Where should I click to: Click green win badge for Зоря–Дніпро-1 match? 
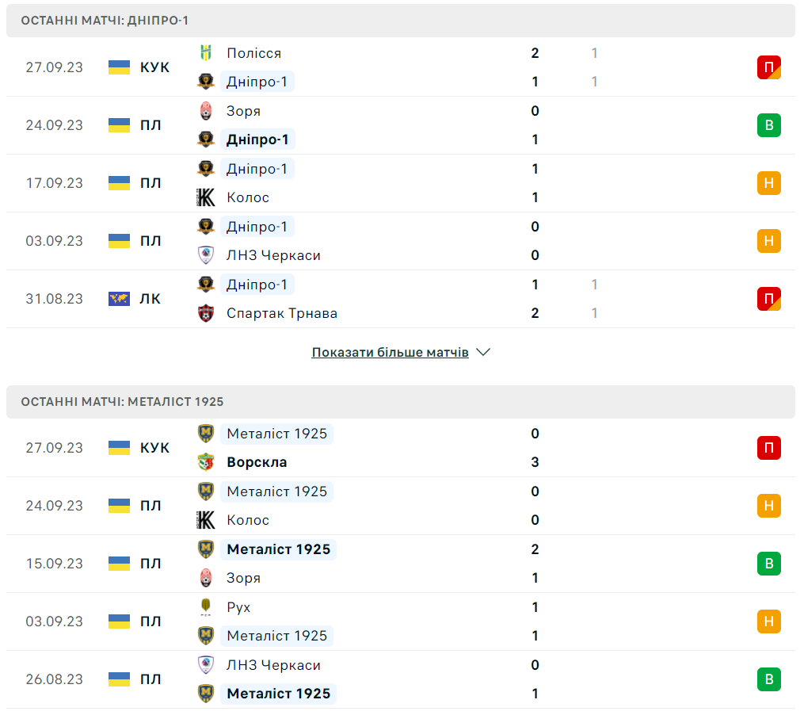click(768, 125)
